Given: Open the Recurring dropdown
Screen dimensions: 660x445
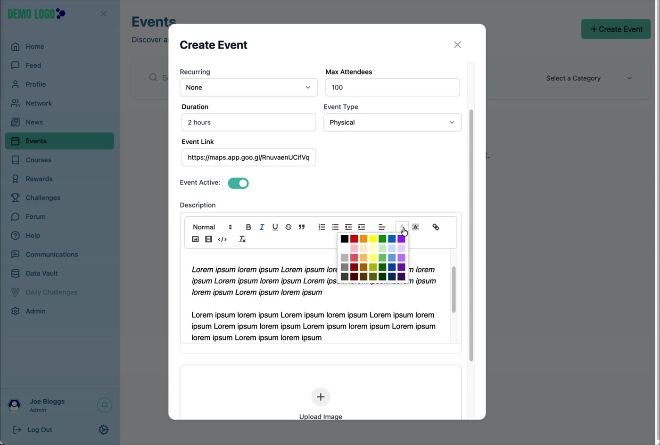Looking at the screenshot, I should [x=248, y=87].
